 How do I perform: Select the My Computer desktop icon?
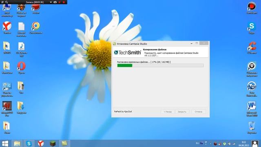pyautogui.click(x=7, y=10)
